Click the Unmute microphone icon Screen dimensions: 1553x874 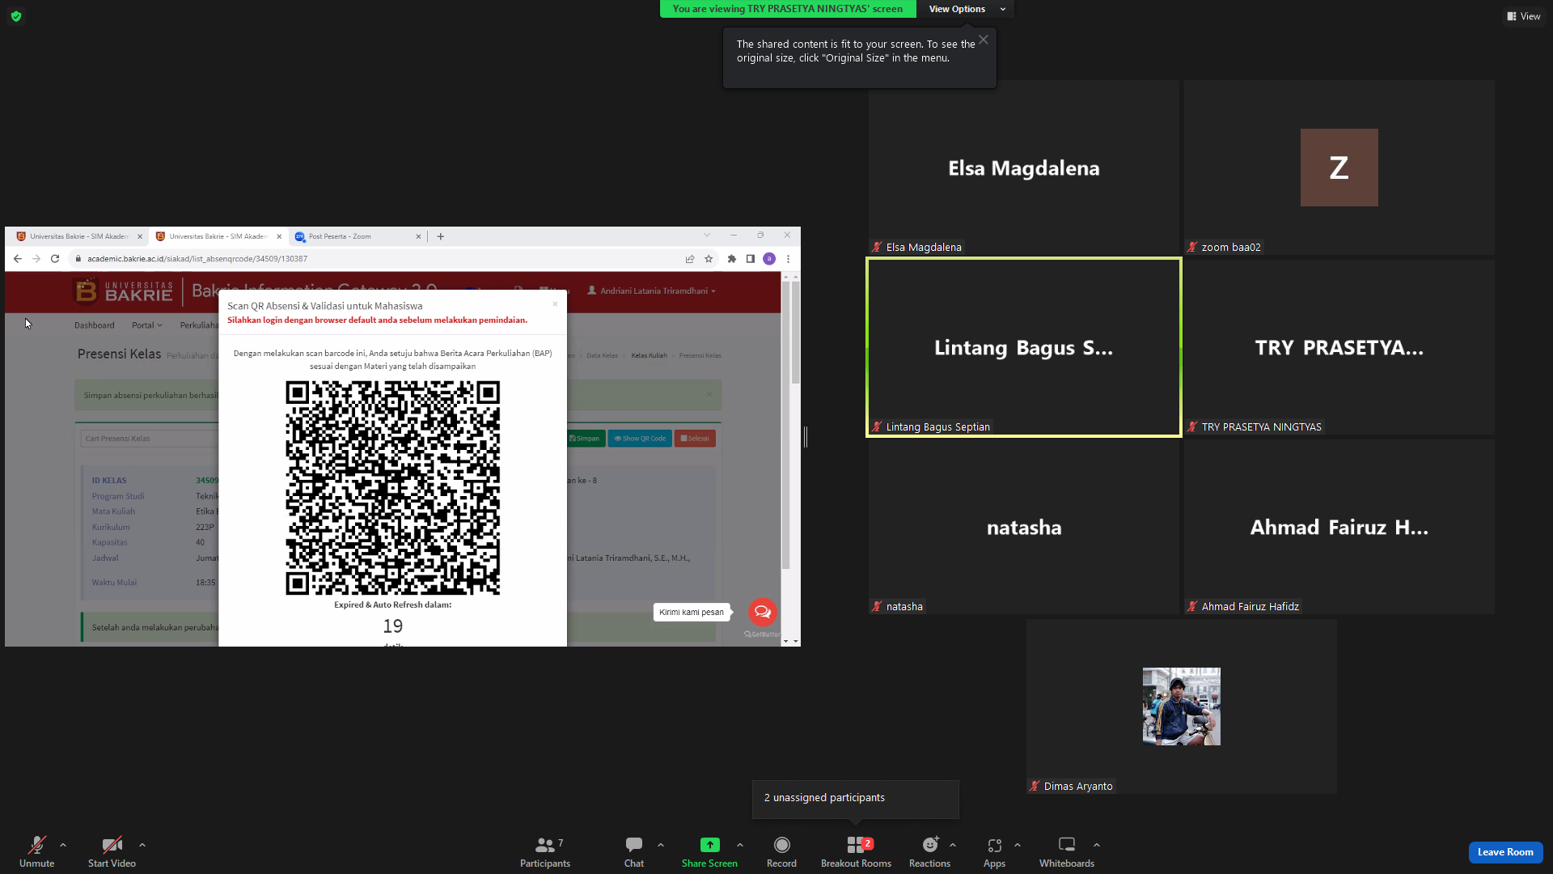pyautogui.click(x=37, y=845)
